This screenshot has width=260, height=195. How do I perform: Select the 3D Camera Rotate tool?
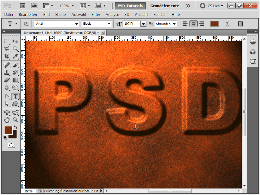(x=15, y=112)
